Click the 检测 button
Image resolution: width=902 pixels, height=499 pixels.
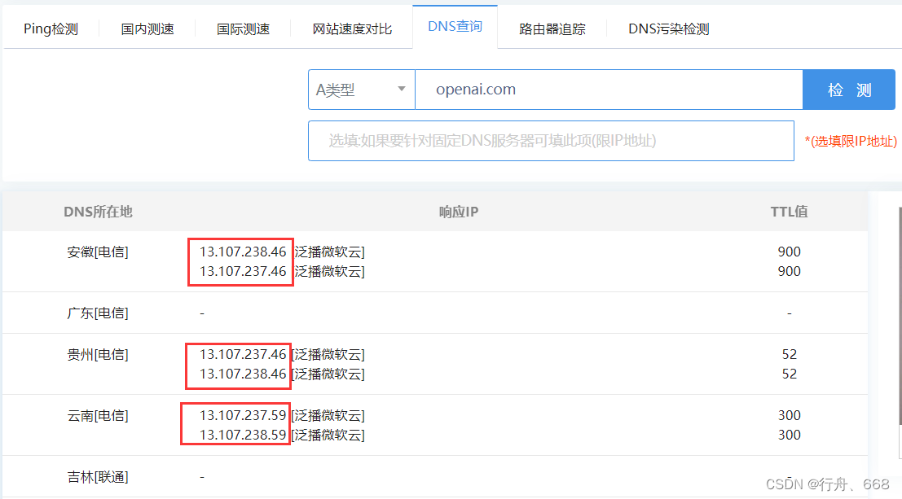click(x=849, y=90)
